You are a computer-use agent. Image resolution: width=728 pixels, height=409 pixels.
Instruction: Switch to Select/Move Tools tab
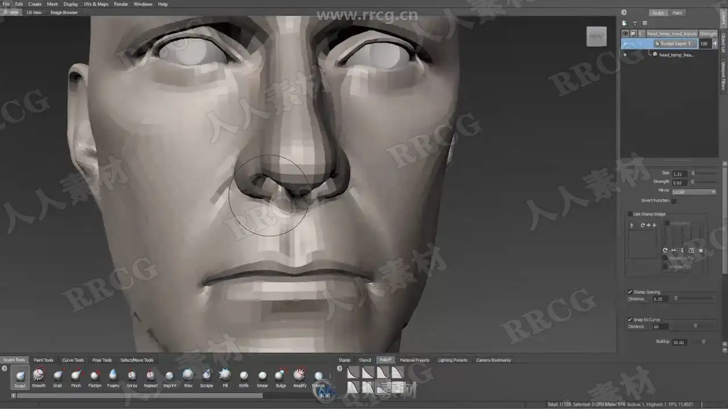[136, 360]
